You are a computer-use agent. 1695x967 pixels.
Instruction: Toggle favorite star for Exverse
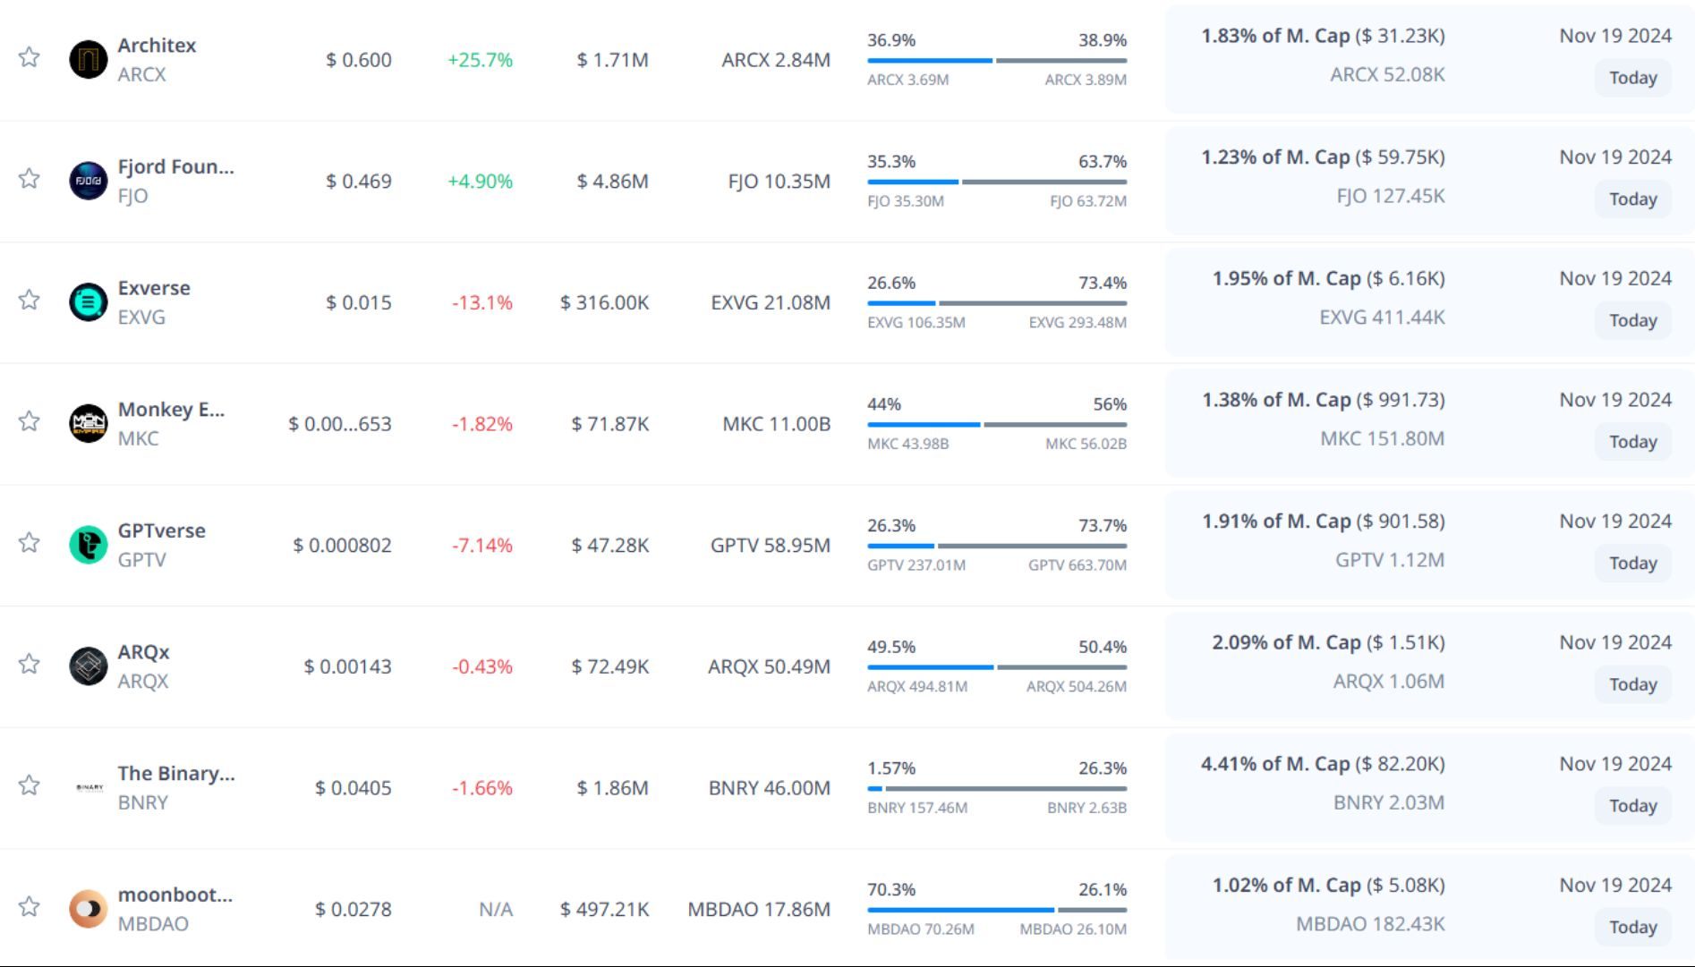pos(30,300)
